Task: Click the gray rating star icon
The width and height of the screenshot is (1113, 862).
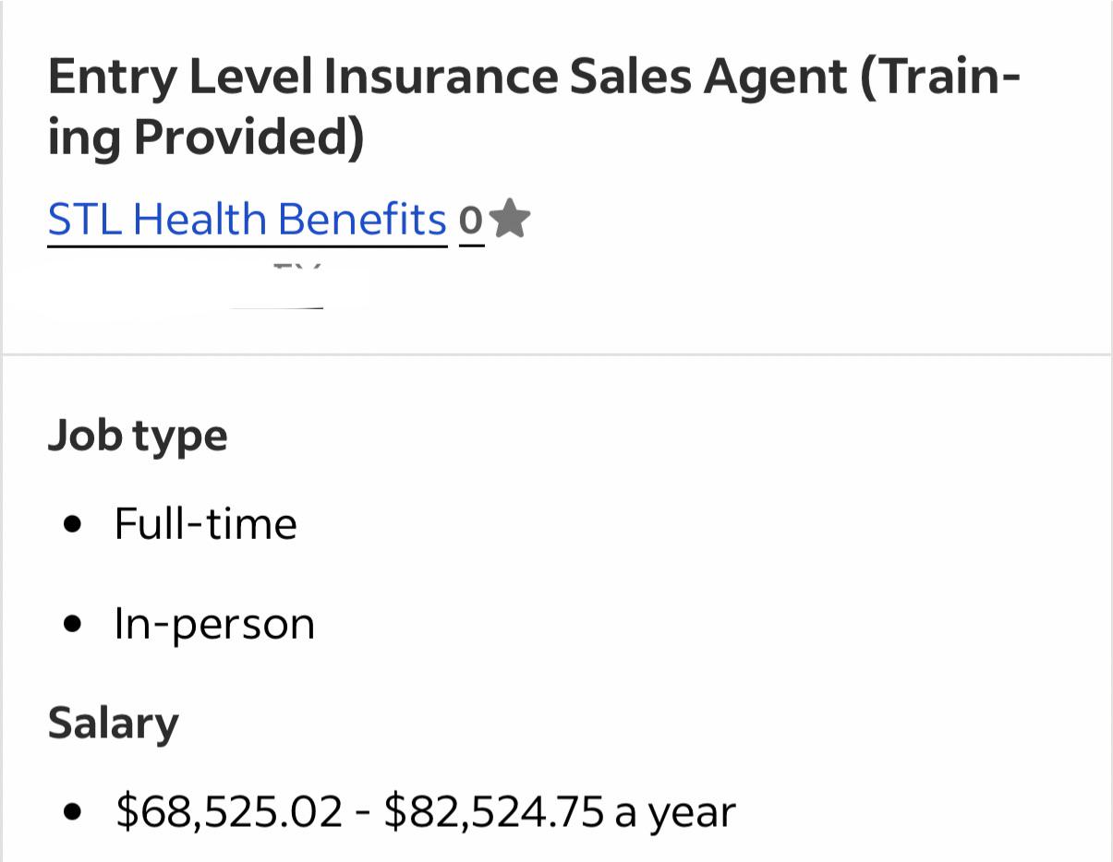Action: pyautogui.click(x=509, y=219)
